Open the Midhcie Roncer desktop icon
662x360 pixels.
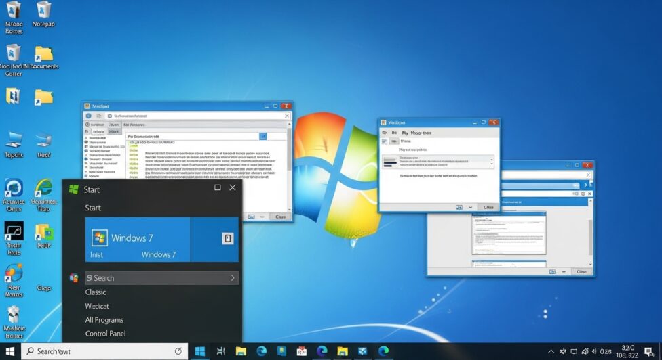[x=14, y=322]
